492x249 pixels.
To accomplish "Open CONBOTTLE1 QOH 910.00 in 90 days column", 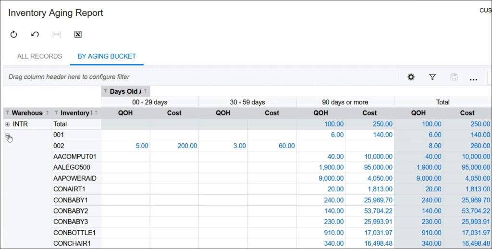I will (334, 233).
